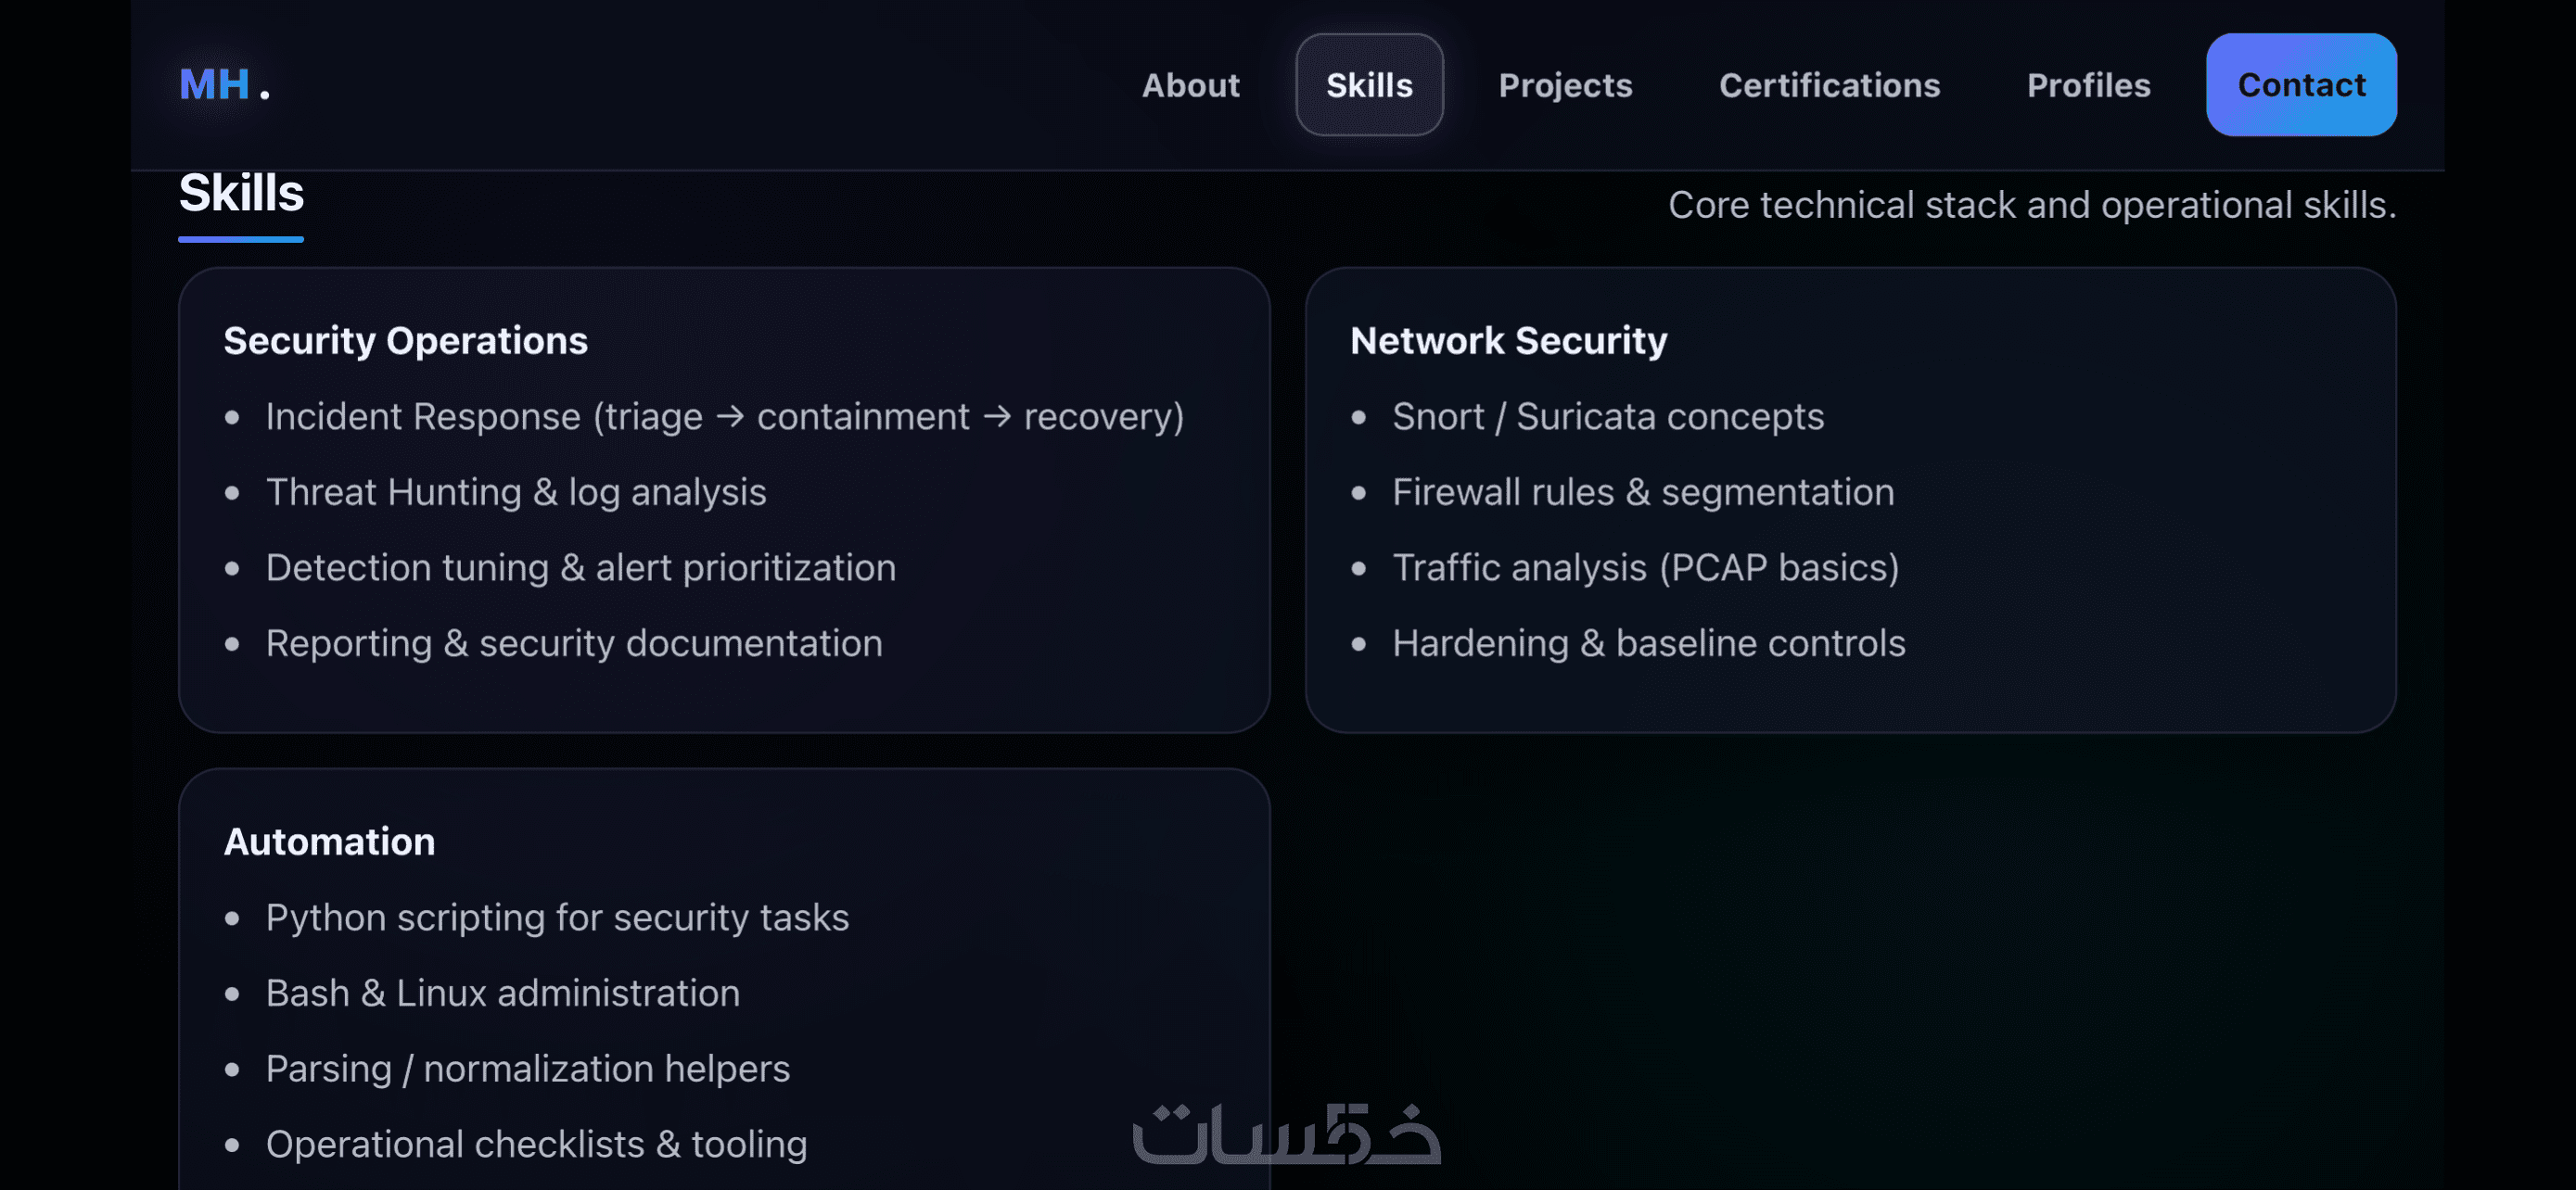2576x1190 pixels.
Task: Open Certifications in the navbar
Action: [x=1828, y=85]
